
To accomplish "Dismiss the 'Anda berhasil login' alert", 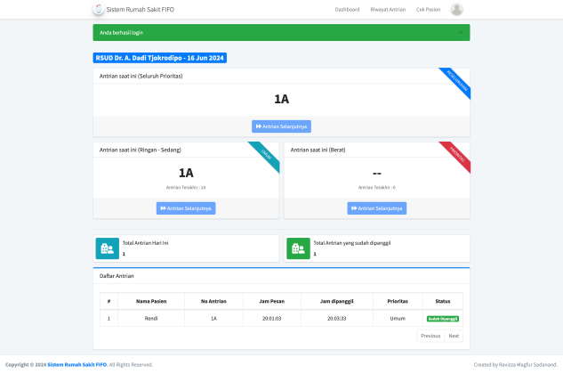I will coord(460,32).
